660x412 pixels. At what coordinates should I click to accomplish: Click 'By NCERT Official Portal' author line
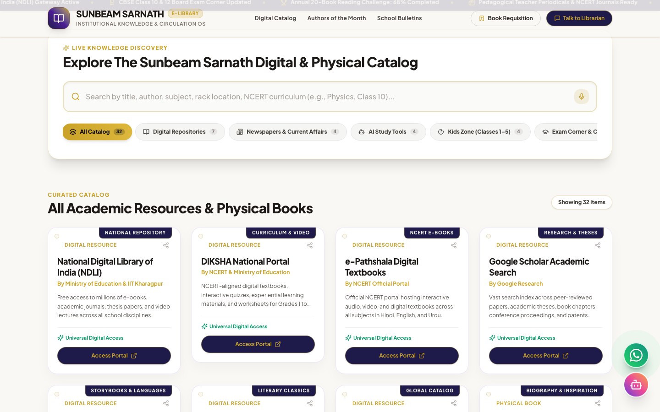pyautogui.click(x=377, y=284)
